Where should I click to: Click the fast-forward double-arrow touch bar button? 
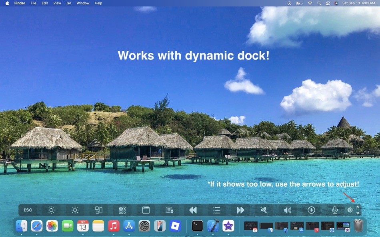(x=240, y=210)
